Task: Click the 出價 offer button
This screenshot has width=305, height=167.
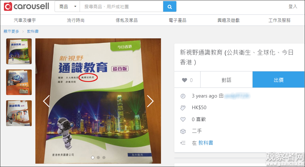Action: pos(279,79)
